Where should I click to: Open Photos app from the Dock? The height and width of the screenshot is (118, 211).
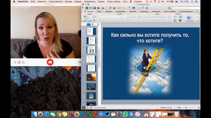pyautogui.click(x=77, y=114)
